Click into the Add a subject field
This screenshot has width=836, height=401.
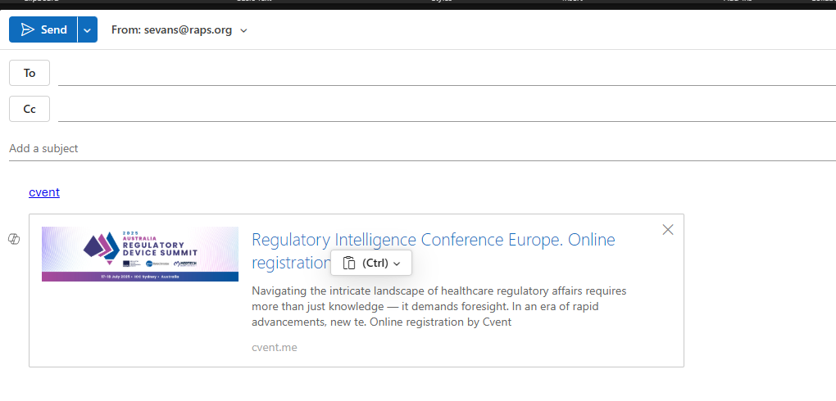point(422,149)
